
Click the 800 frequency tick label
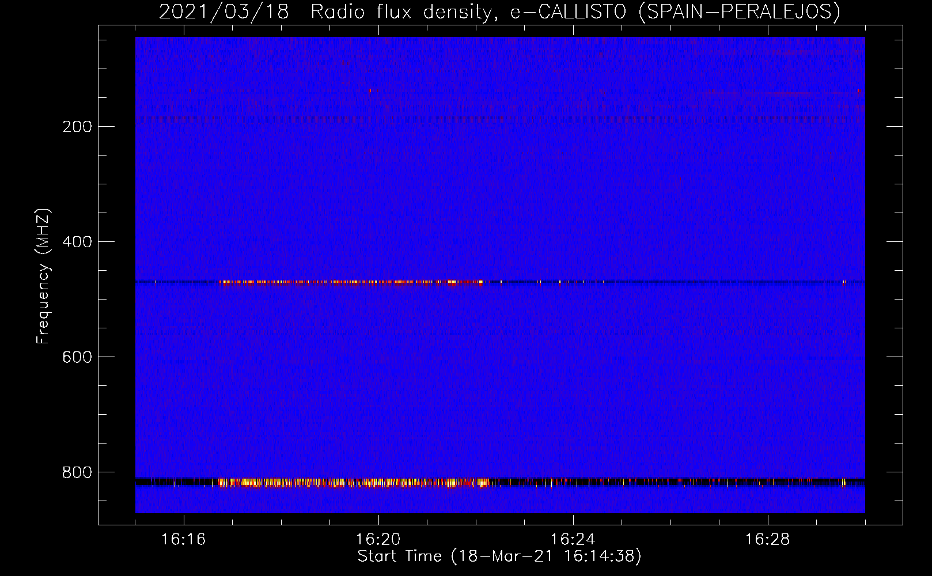click(77, 472)
